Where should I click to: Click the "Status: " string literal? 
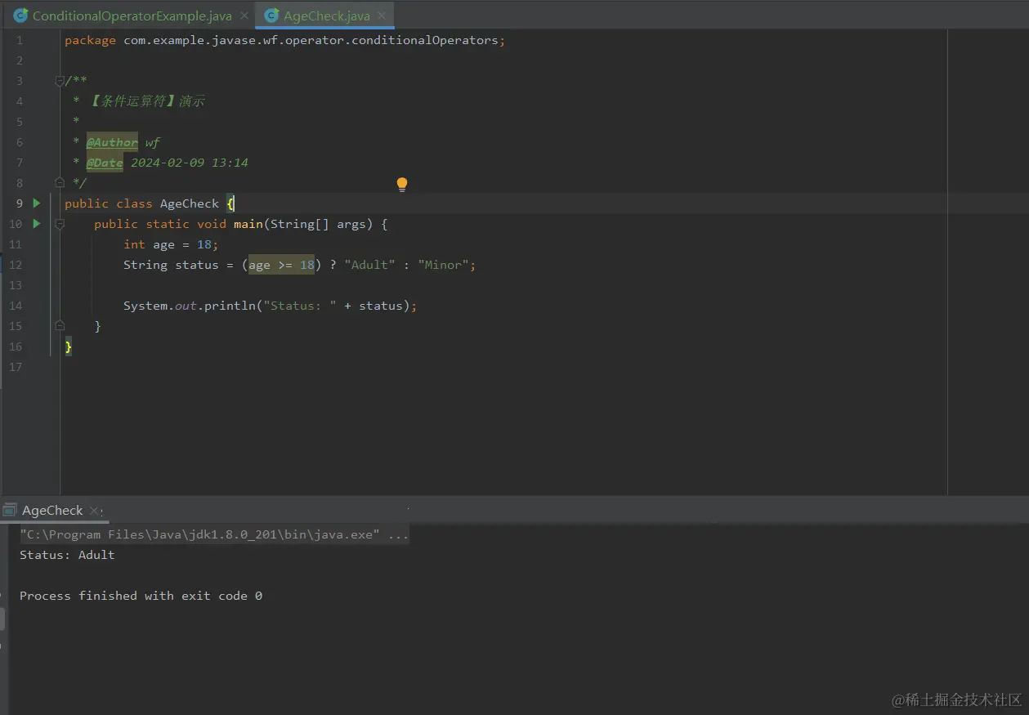[x=300, y=306]
